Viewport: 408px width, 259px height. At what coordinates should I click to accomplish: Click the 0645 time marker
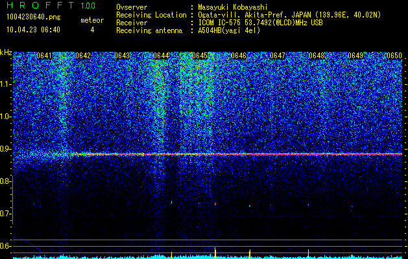(200, 56)
